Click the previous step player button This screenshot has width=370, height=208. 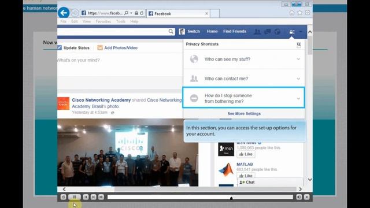86,197
